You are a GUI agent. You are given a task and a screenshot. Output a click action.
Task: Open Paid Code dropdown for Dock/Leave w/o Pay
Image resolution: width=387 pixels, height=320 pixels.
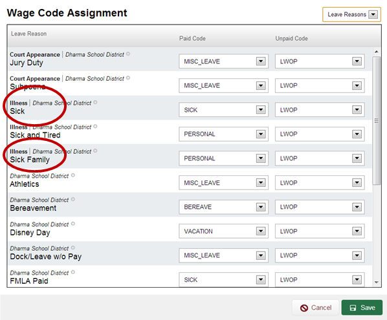pos(223,255)
